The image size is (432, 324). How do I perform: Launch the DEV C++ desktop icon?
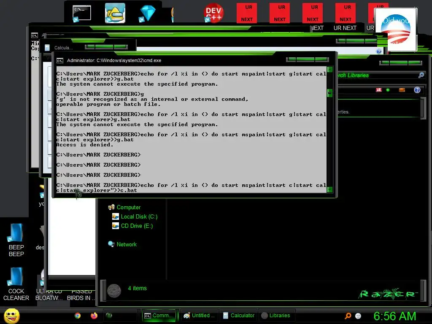click(213, 13)
